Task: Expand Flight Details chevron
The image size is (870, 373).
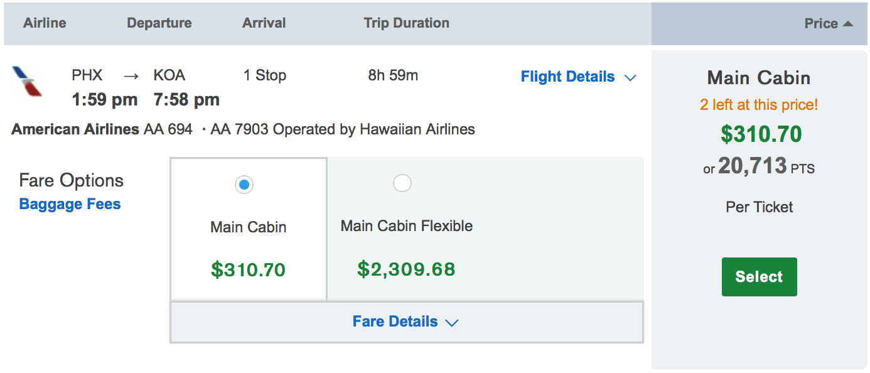Action: [631, 78]
